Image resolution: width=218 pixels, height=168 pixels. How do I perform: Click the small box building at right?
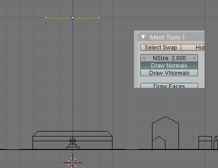click(205, 143)
